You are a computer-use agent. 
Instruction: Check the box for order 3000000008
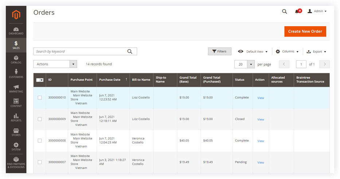tap(40, 141)
